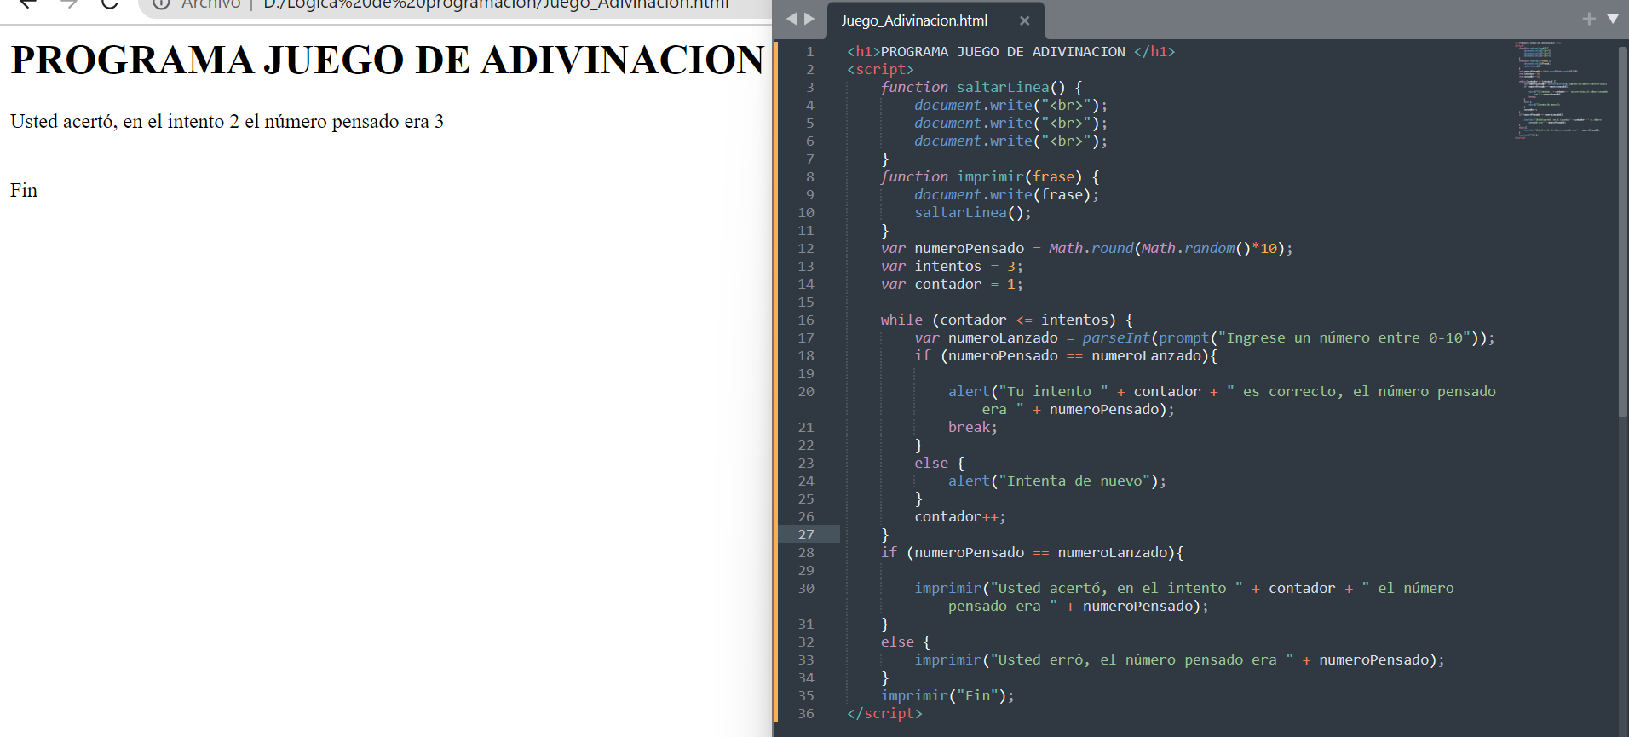The width and height of the screenshot is (1629, 737).
Task: Click line number 16 in the gutter
Action: 806,320
